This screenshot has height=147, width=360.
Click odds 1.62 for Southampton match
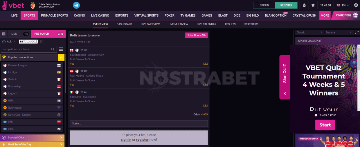tap(205, 64)
